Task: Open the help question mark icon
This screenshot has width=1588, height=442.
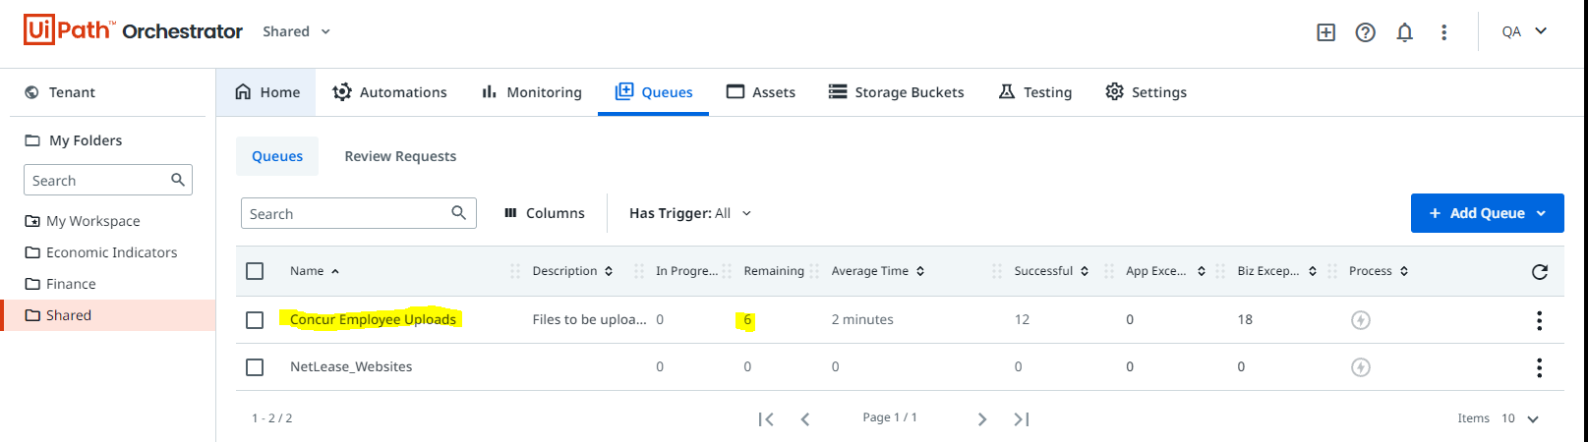Action: (1365, 32)
